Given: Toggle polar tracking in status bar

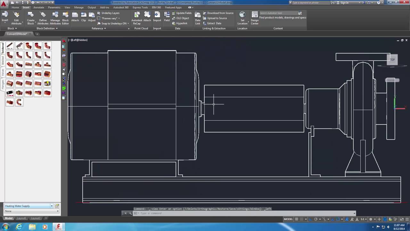Looking at the screenshot, I should (x=316, y=219).
